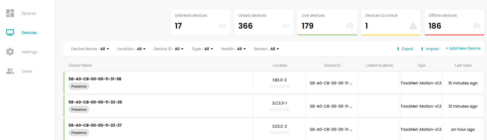Click the signal icon on Live devices
487x140 pixels.
[x=350, y=26]
